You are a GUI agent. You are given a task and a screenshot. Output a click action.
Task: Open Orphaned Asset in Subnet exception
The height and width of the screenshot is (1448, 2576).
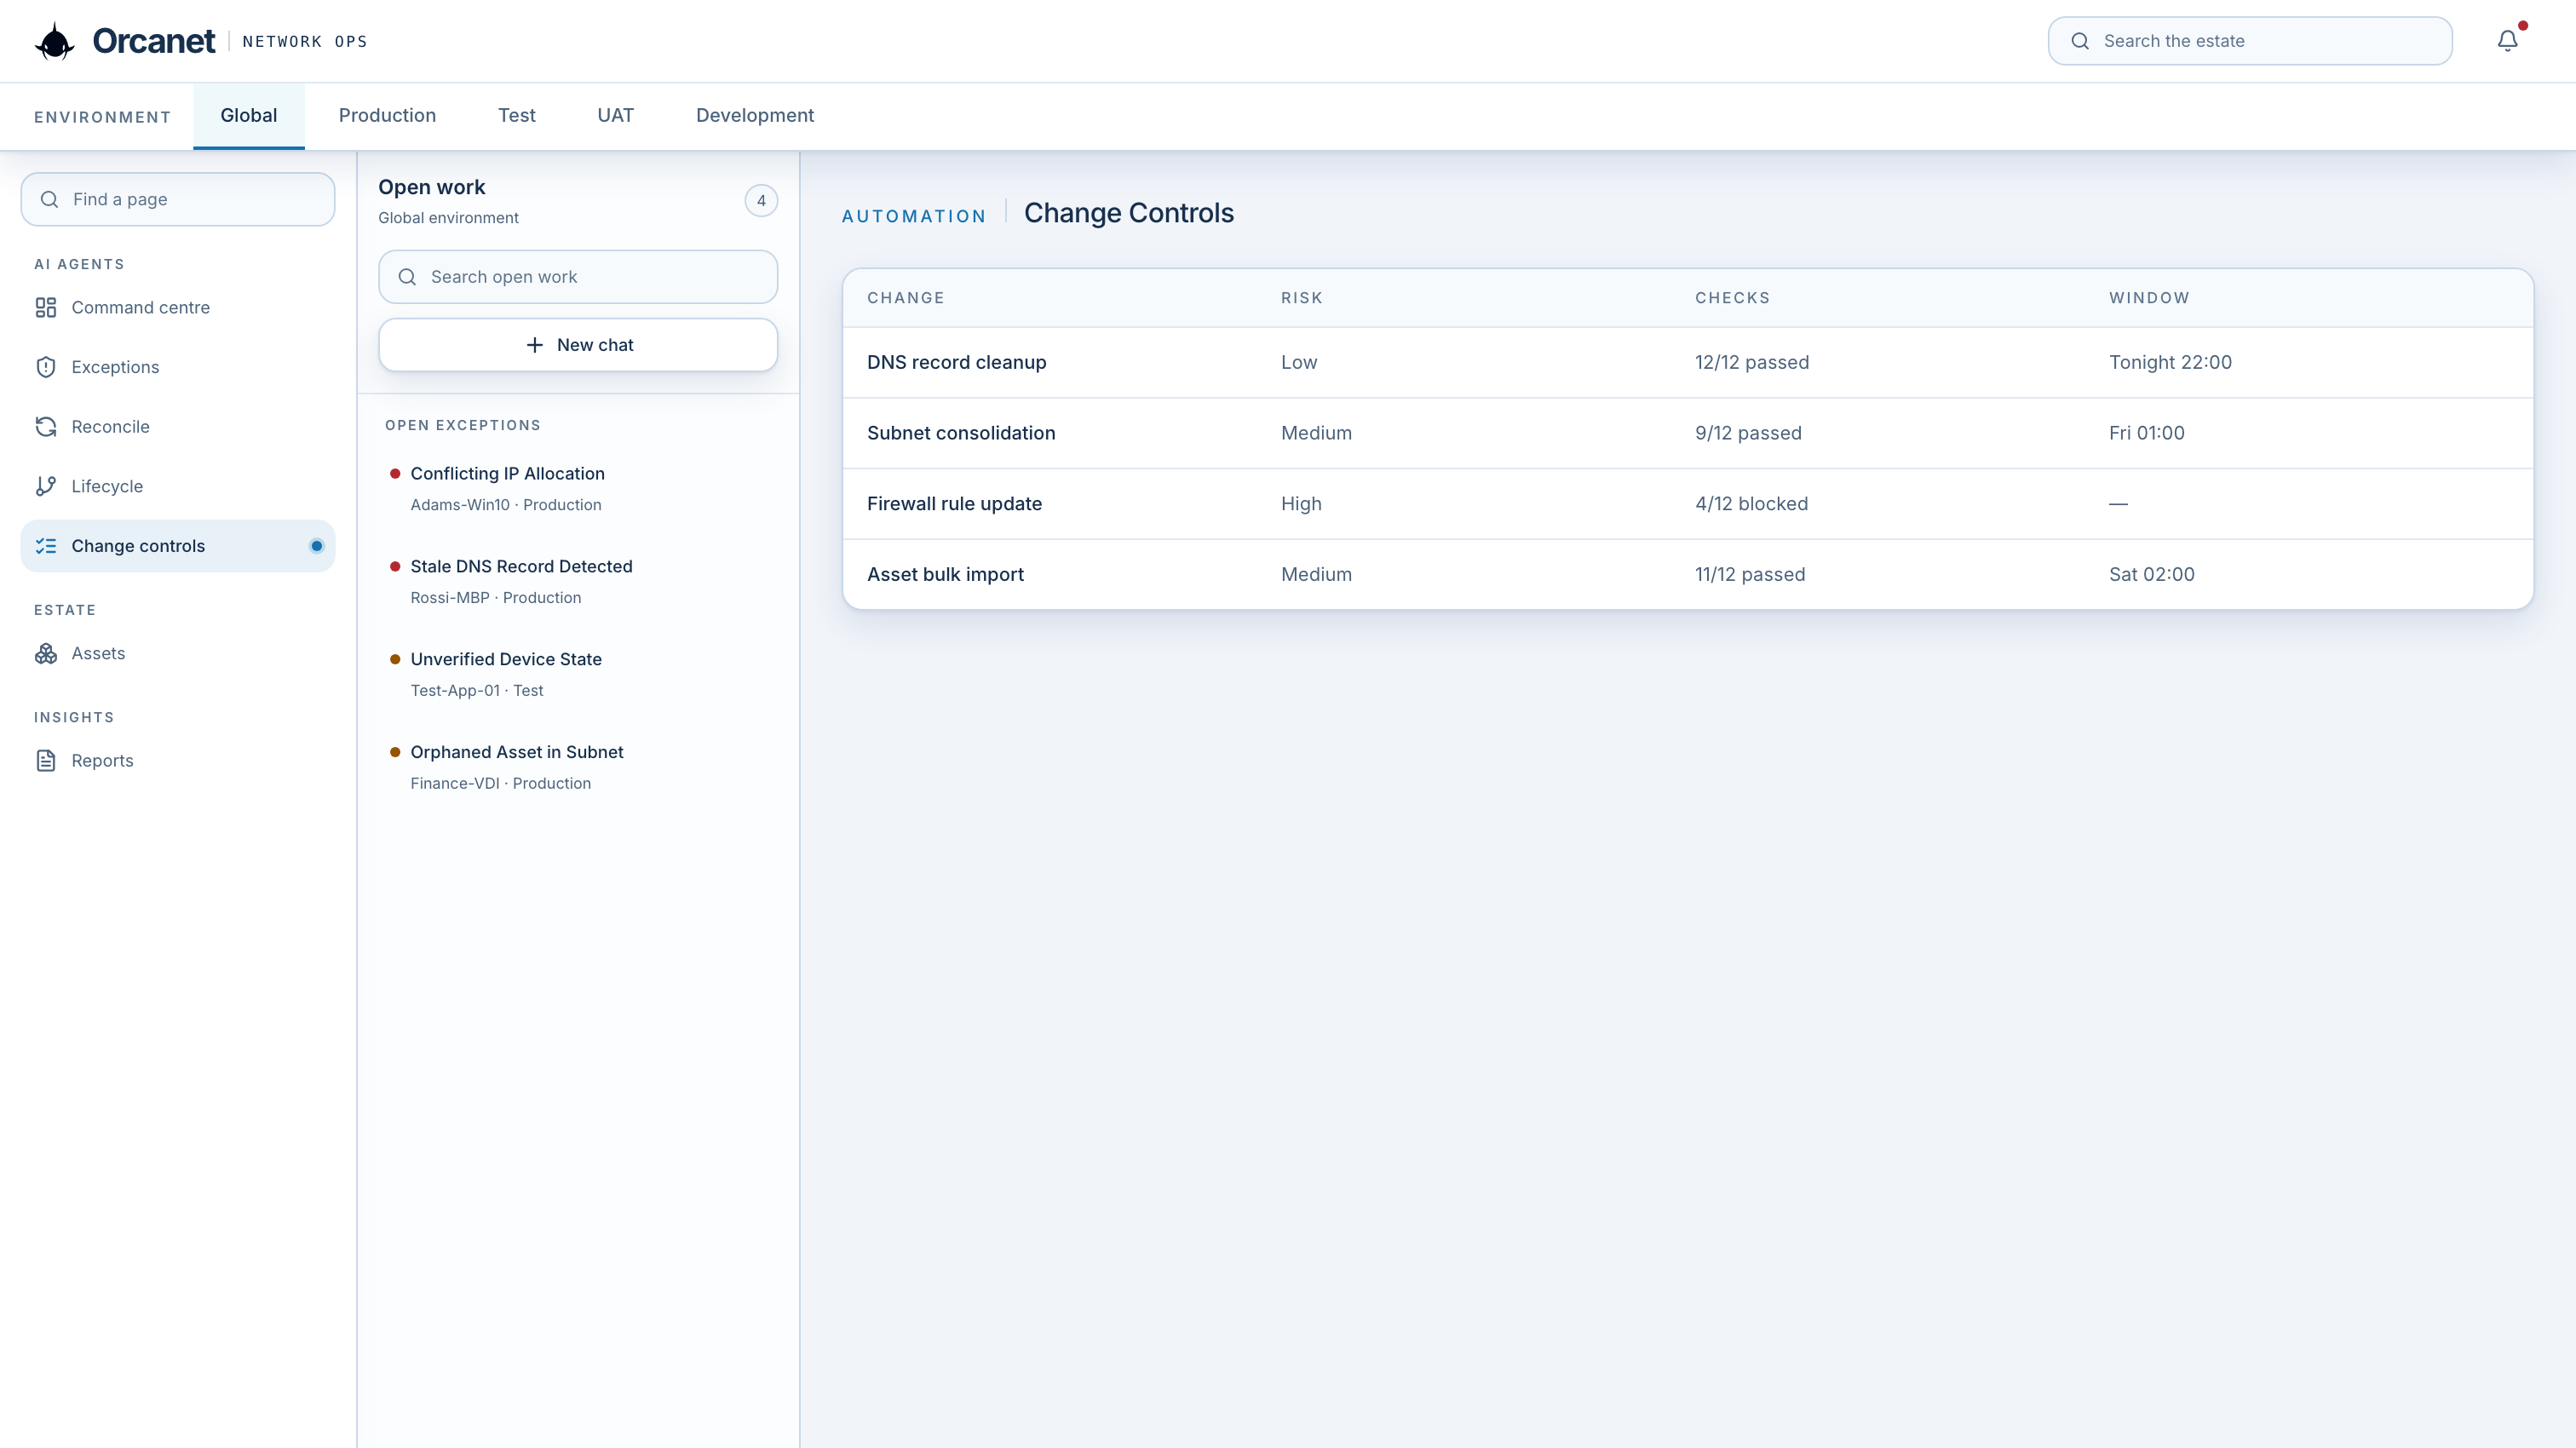(x=578, y=767)
